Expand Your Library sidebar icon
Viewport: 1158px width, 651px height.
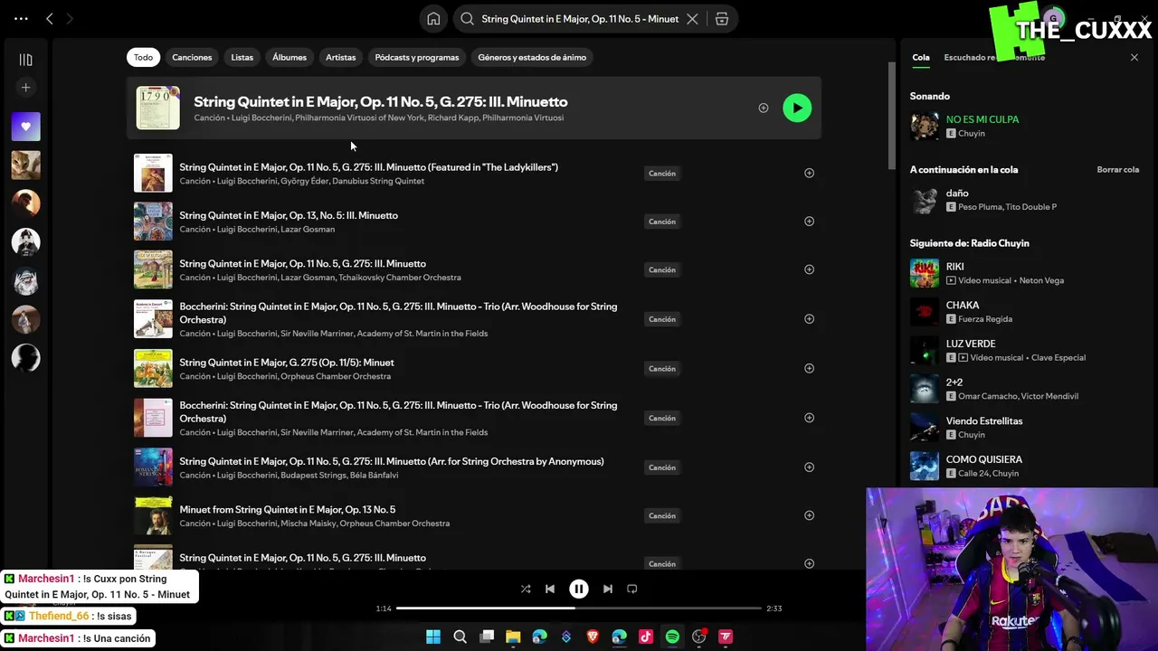25,60
